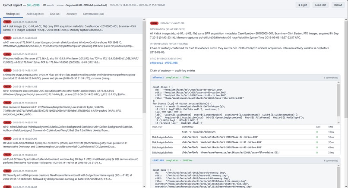This screenshot has height=188, width=348.
Task: Click scroll-down arrow in efbeeea1 code block
Action: pyautogui.click(x=339, y=122)
